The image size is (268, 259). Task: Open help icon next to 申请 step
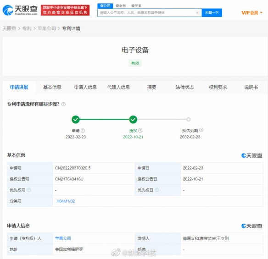coord(83,131)
